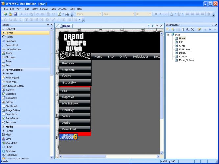This screenshot has height=164, width=219.
Task: Click the Open file folder icon
Action: 10,14
